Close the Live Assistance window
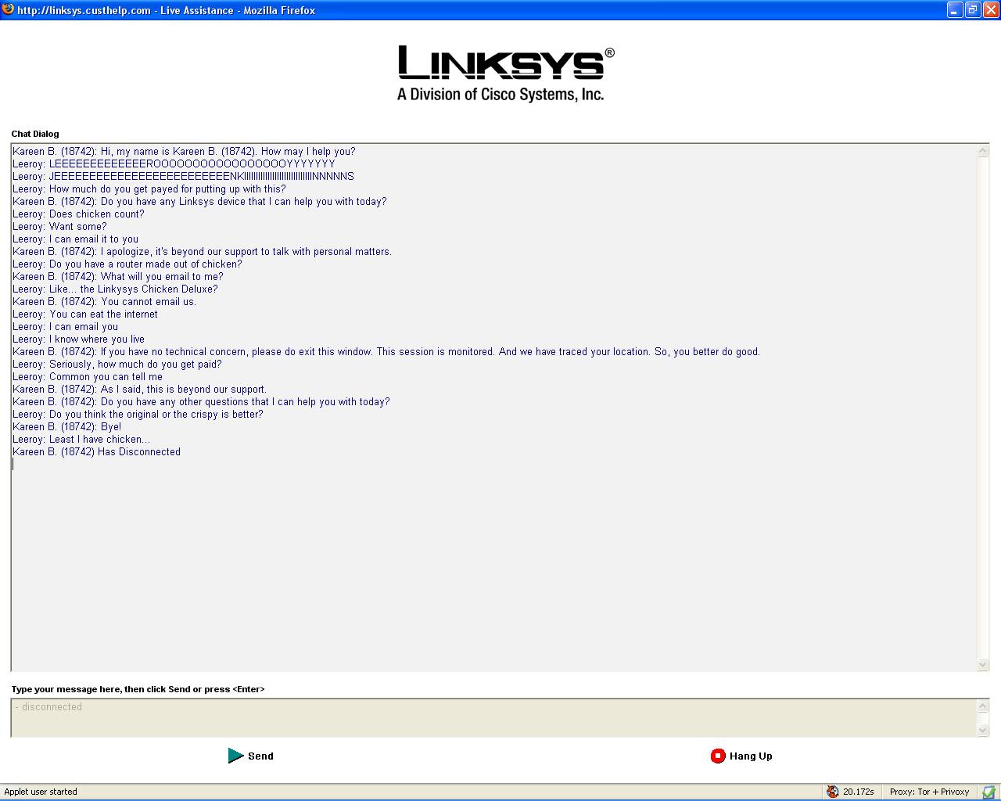Image resolution: width=1001 pixels, height=801 pixels. click(991, 10)
